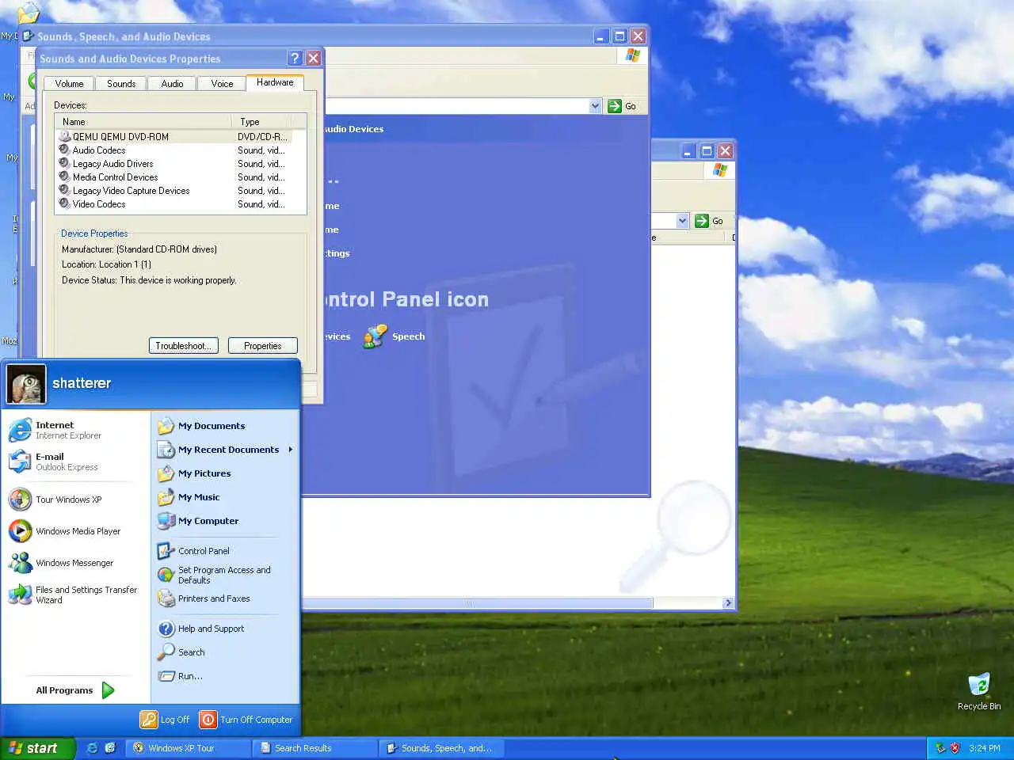Image resolution: width=1014 pixels, height=760 pixels.
Task: Click the security alert tray icon
Action: [955, 747]
